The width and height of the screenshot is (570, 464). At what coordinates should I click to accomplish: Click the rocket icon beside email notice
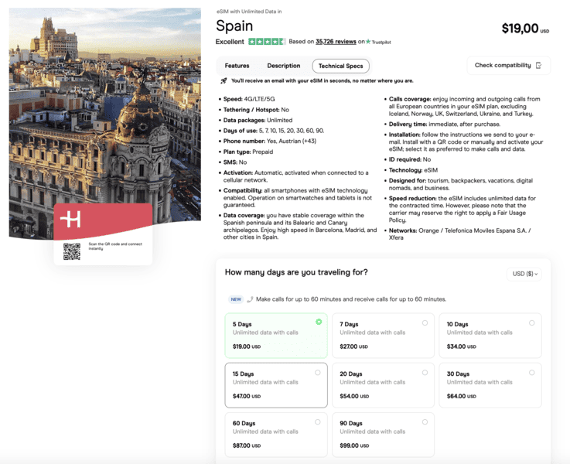(224, 80)
